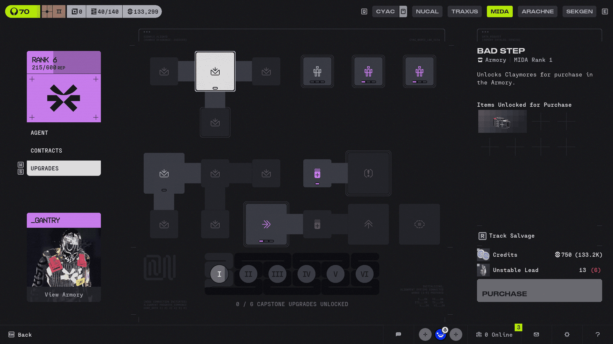Click the Claymore item thumbnail
The width and height of the screenshot is (613, 344).
tap(502, 121)
